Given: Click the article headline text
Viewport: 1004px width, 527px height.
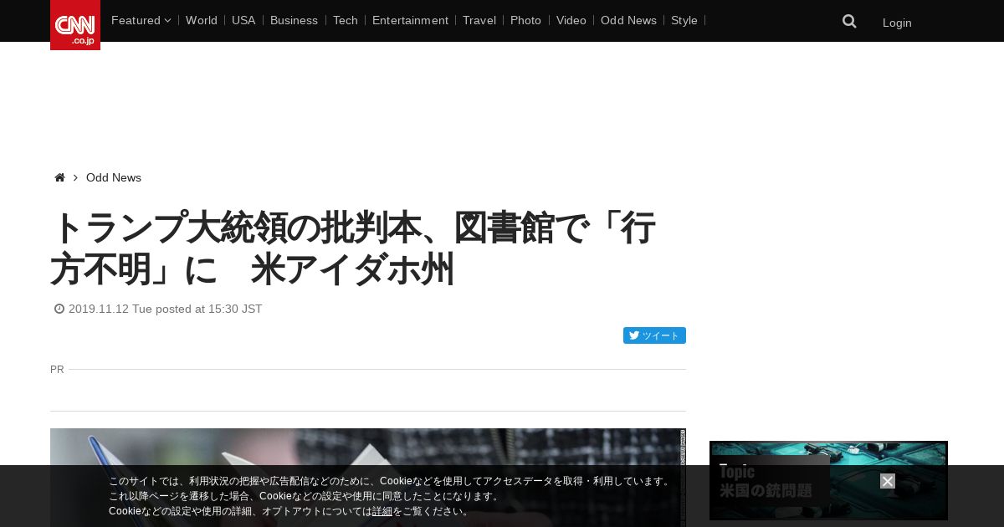Looking at the screenshot, I should click(352, 248).
